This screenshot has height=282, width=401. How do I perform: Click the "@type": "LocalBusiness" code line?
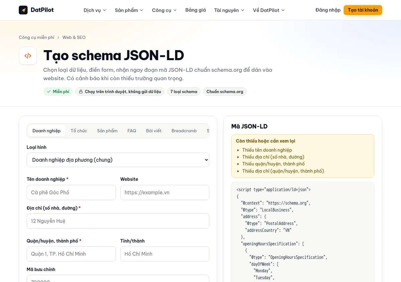(x=267, y=210)
